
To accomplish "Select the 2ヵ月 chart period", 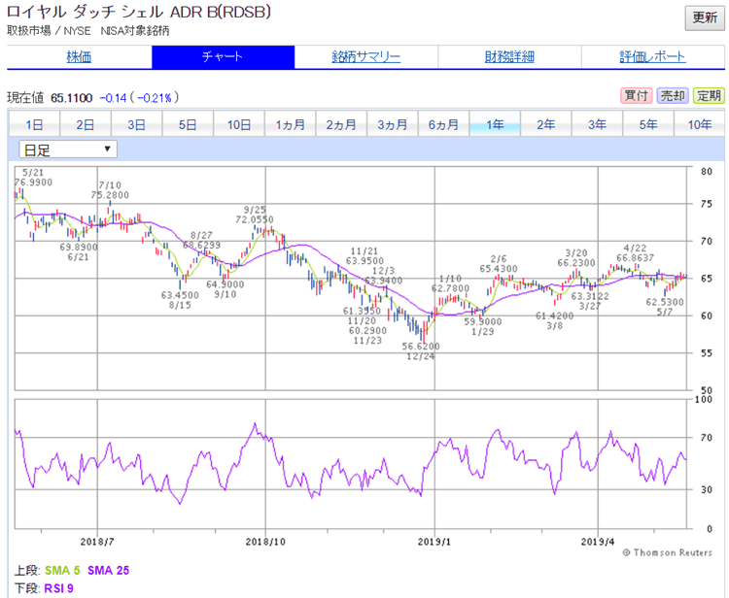I will (341, 124).
